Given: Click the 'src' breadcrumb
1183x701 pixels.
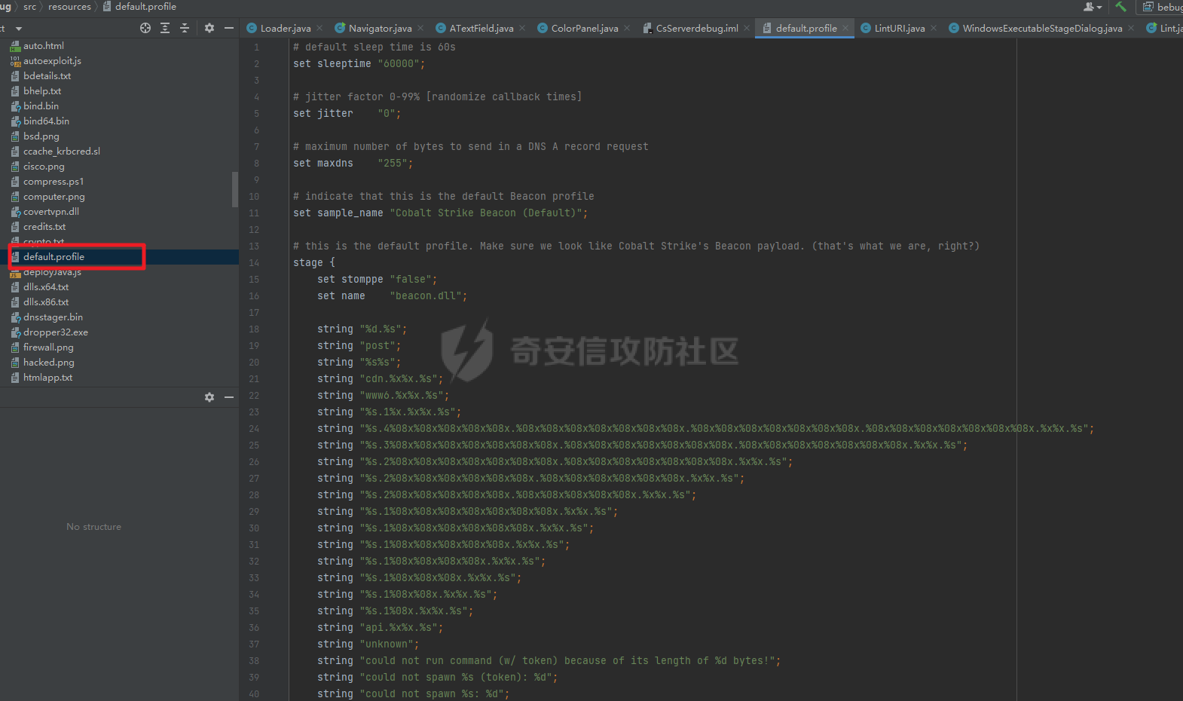Looking at the screenshot, I should (29, 7).
